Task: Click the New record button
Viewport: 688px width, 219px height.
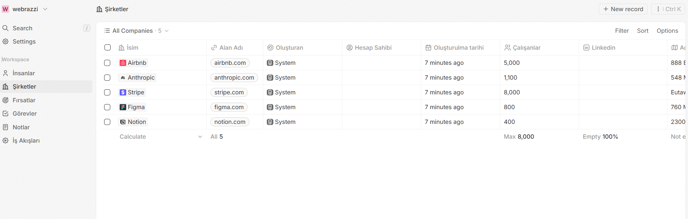Action: (623, 9)
